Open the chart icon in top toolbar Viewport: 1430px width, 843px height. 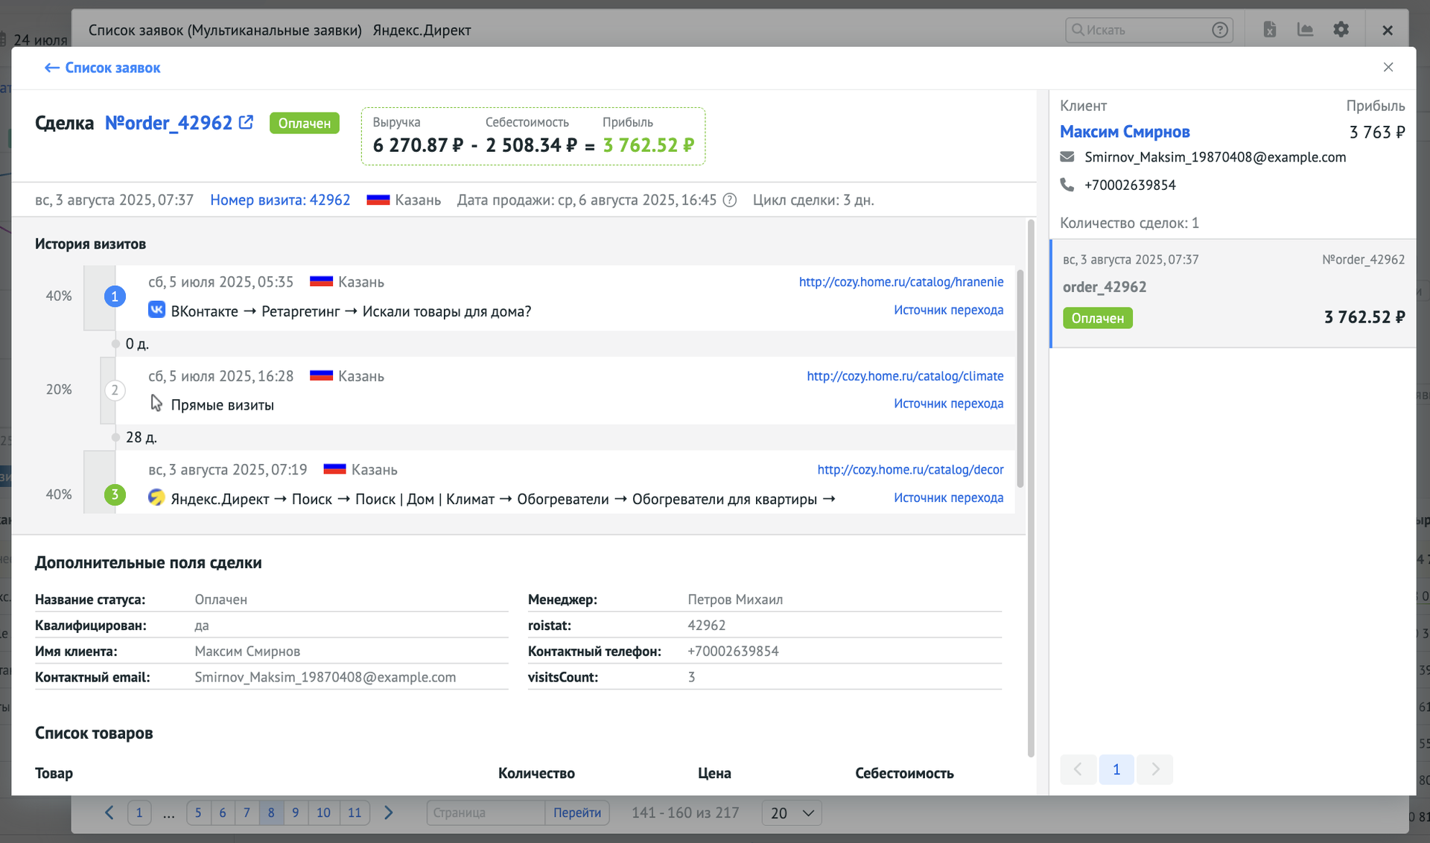[1305, 30]
